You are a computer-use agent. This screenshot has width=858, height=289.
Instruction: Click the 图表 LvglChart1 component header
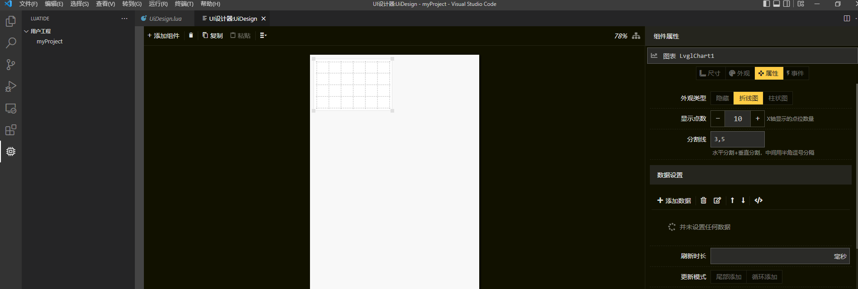pyautogui.click(x=752, y=56)
